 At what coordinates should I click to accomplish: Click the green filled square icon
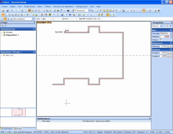pyautogui.click(x=50, y=15)
